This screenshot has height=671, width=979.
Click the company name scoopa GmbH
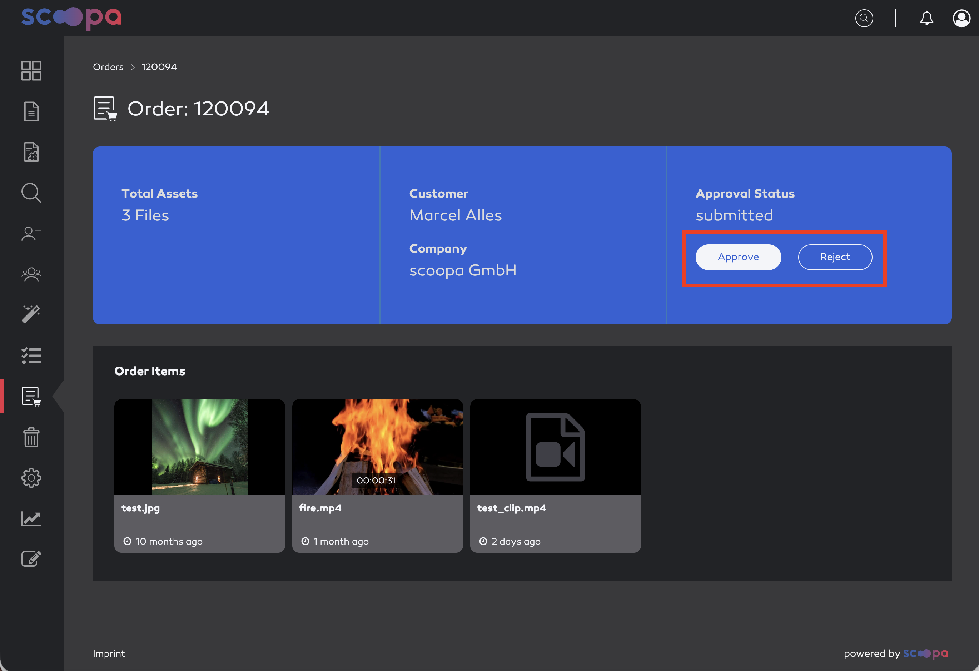click(x=463, y=270)
